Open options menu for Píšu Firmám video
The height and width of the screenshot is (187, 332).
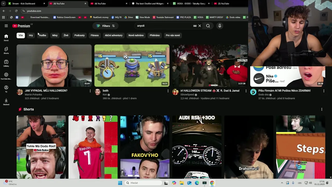324,91
